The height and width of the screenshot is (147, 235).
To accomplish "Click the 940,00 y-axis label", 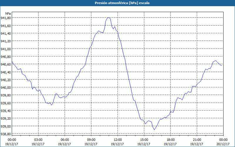I will click(x=6, y=88).
